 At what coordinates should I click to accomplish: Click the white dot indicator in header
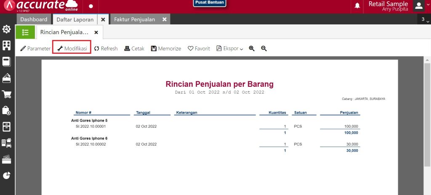coord(91,6)
